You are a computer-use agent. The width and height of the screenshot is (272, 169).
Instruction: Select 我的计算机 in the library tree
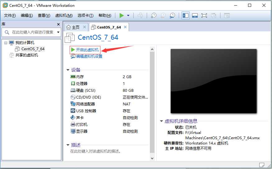25,43
